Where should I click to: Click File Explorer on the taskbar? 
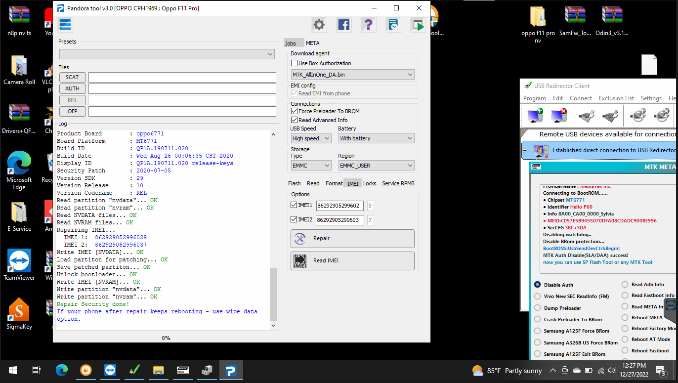point(158,370)
